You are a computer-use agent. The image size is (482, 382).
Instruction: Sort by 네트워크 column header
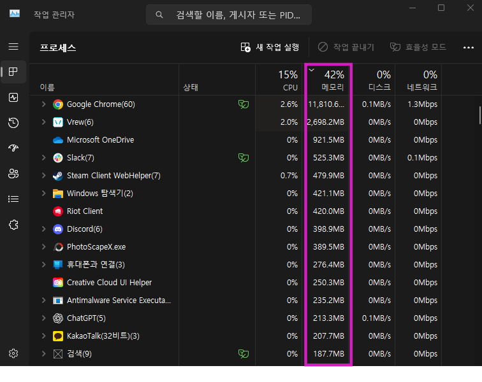coord(419,80)
